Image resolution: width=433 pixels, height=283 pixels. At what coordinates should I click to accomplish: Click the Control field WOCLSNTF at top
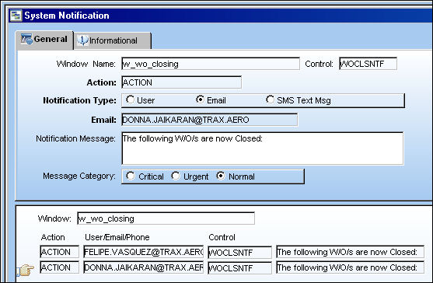368,64
